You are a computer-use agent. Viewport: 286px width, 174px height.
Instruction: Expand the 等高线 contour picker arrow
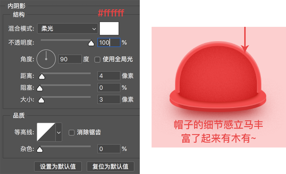coord(59,132)
